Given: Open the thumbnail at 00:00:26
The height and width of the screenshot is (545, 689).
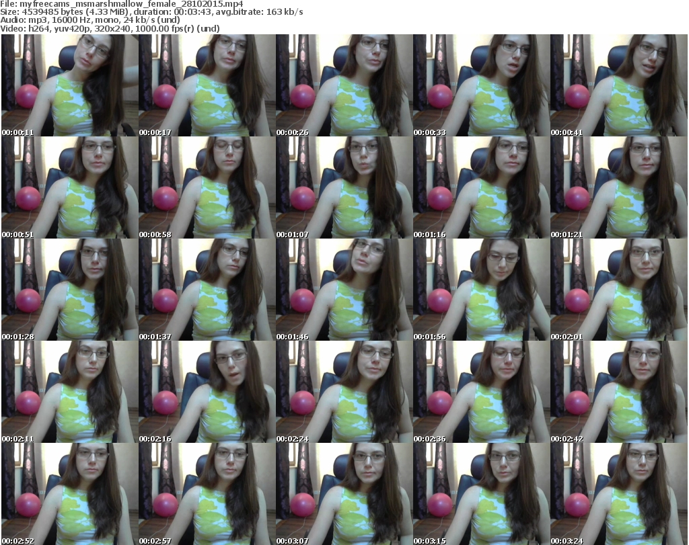Looking at the screenshot, I should tap(344, 85).
